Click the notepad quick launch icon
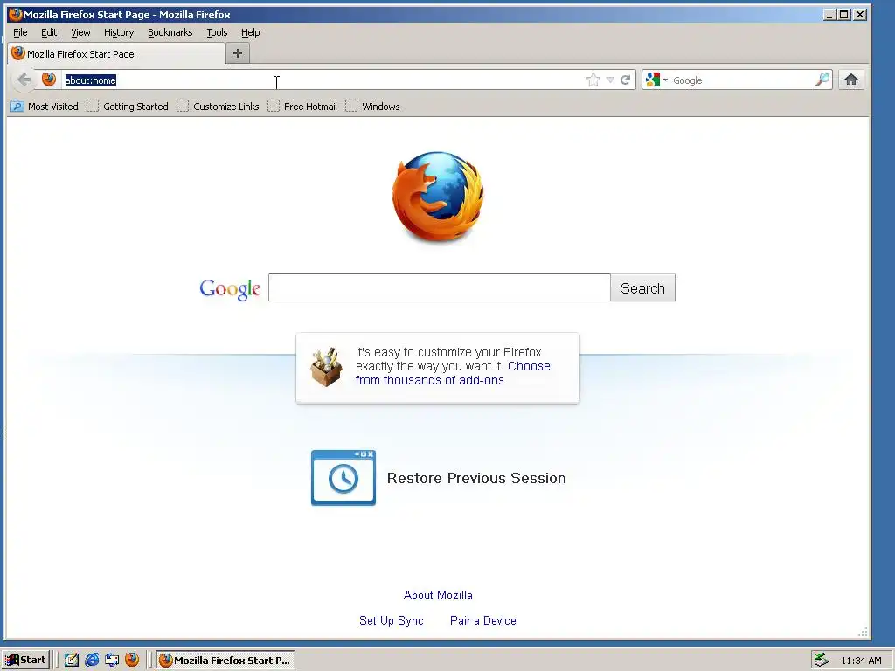 pyautogui.click(x=71, y=660)
